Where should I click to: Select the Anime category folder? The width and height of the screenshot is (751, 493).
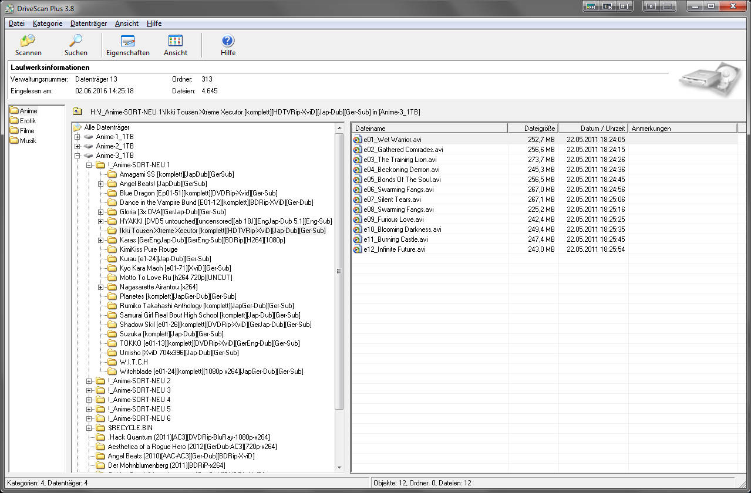coord(28,111)
